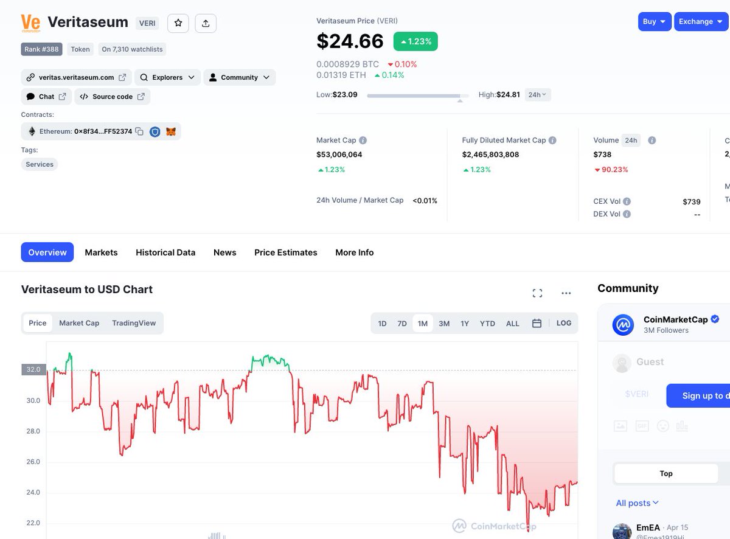Click the poll chart icon in post box
The width and height of the screenshot is (730, 539).
pyautogui.click(x=682, y=426)
